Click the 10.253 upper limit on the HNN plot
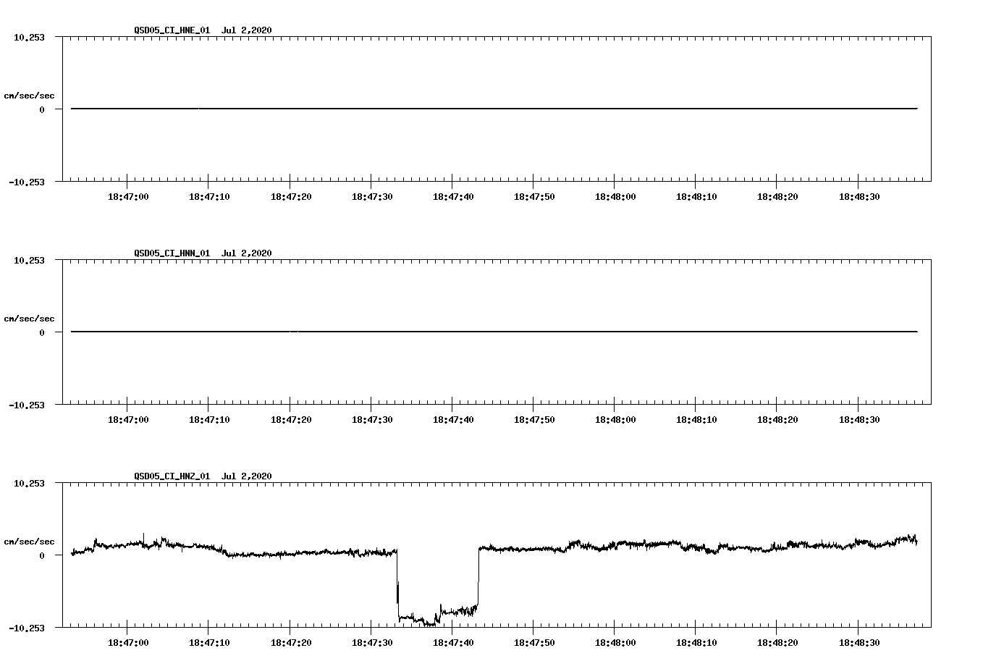Viewport: 983px width, 669px height. pyautogui.click(x=29, y=260)
